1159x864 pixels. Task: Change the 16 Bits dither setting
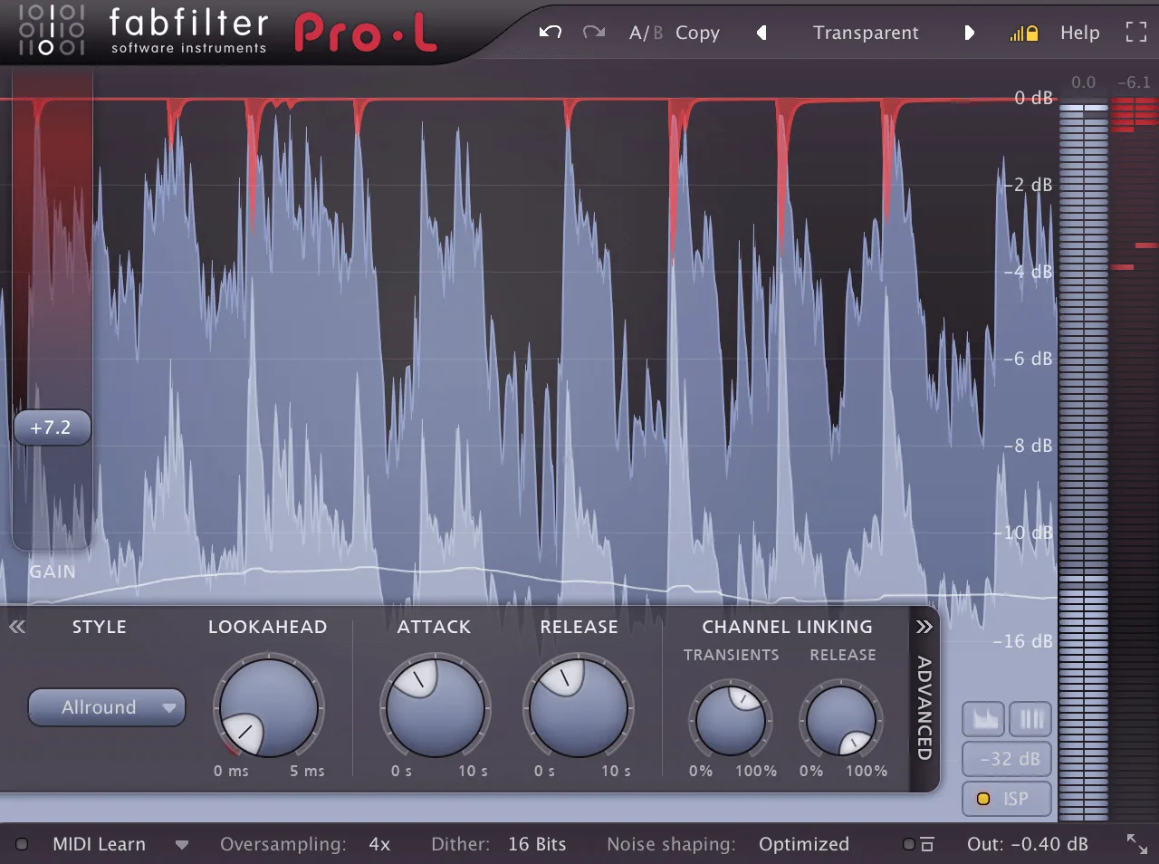pos(537,844)
